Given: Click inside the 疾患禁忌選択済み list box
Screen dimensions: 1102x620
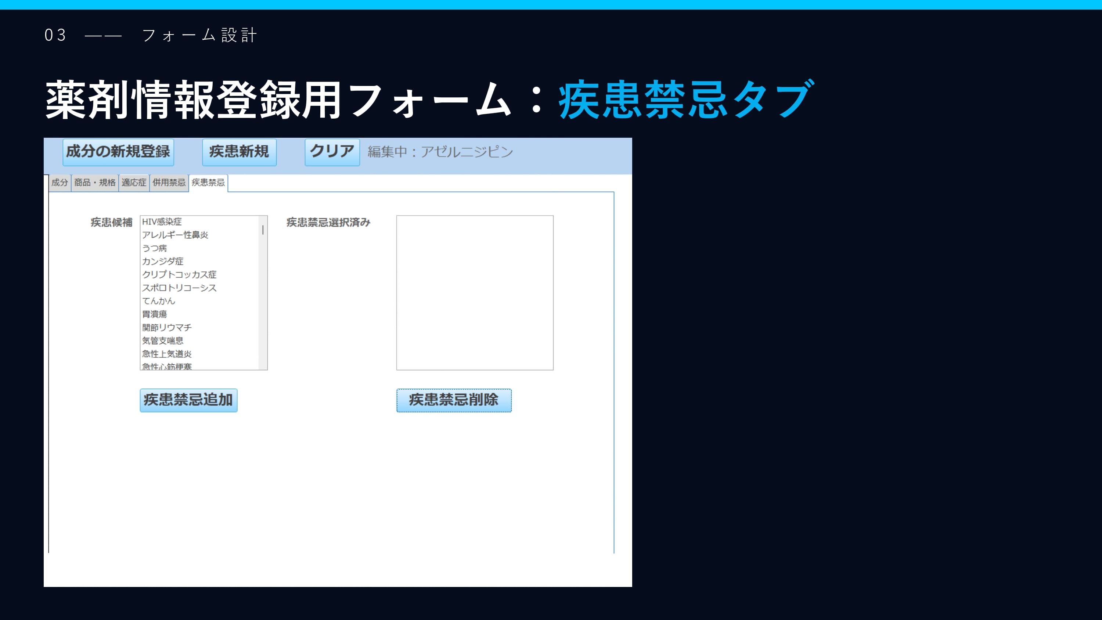Looking at the screenshot, I should point(475,293).
